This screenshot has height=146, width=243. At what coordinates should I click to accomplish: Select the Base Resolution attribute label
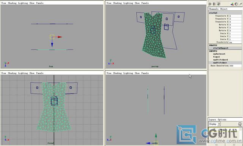click(x=219, y=66)
